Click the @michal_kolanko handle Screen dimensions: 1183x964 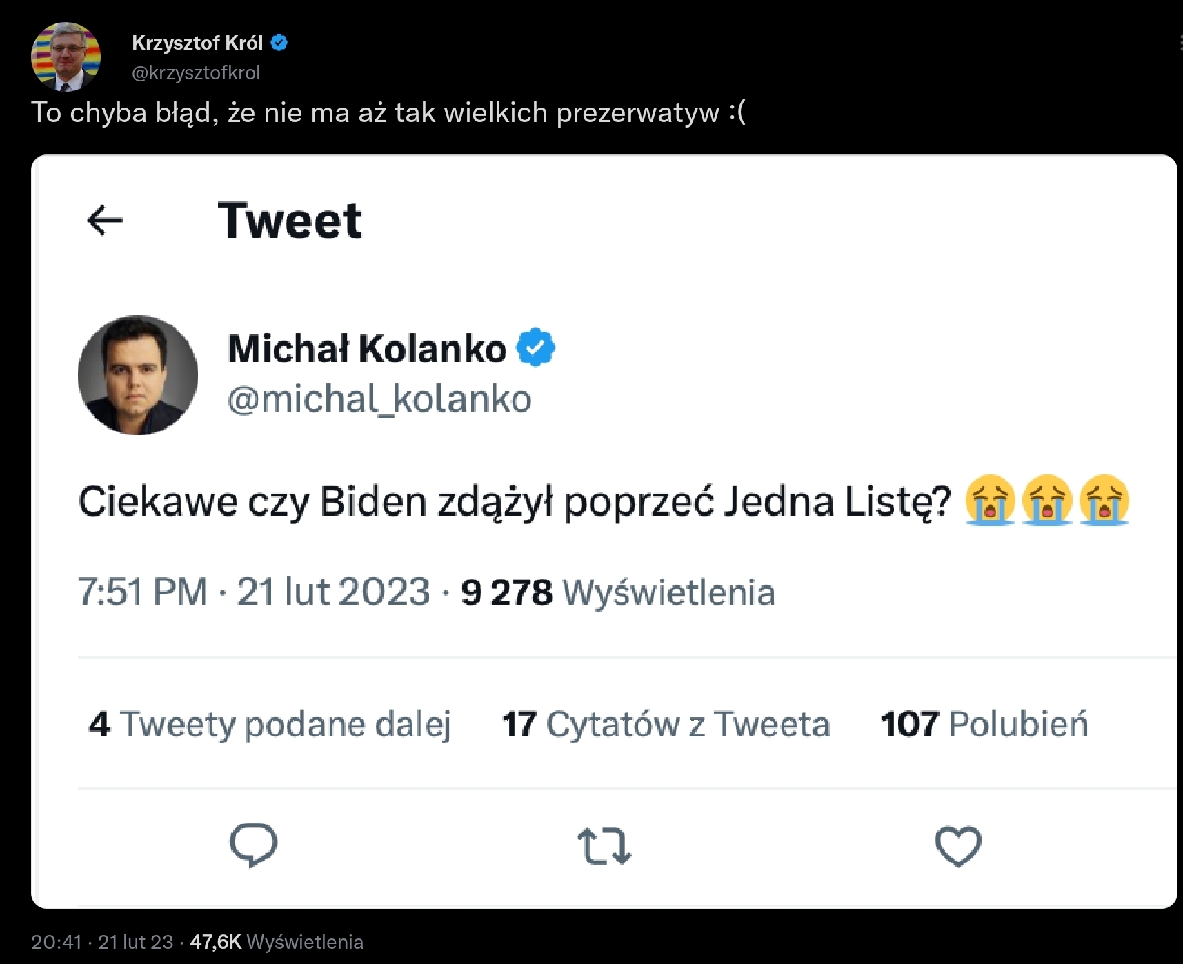pyautogui.click(x=379, y=399)
